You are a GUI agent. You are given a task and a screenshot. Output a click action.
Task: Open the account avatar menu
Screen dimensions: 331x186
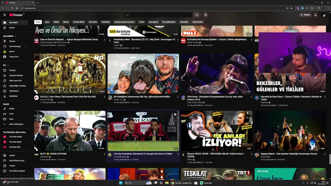pos(323,15)
